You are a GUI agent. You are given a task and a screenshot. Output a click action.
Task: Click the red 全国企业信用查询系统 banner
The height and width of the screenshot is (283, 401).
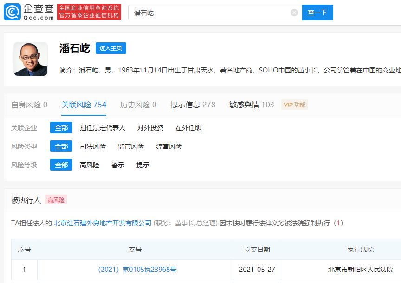(89, 12)
